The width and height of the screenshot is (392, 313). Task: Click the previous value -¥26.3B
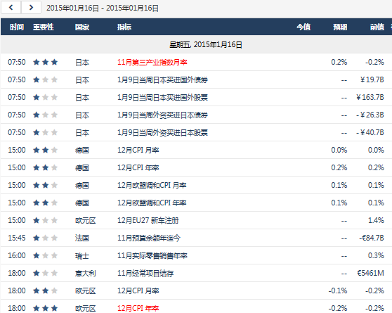click(x=370, y=115)
